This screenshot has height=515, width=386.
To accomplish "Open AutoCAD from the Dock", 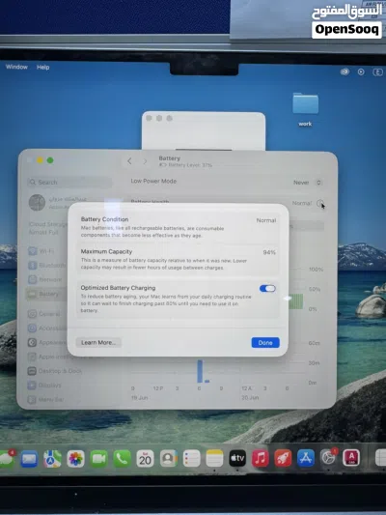I will [351, 457].
